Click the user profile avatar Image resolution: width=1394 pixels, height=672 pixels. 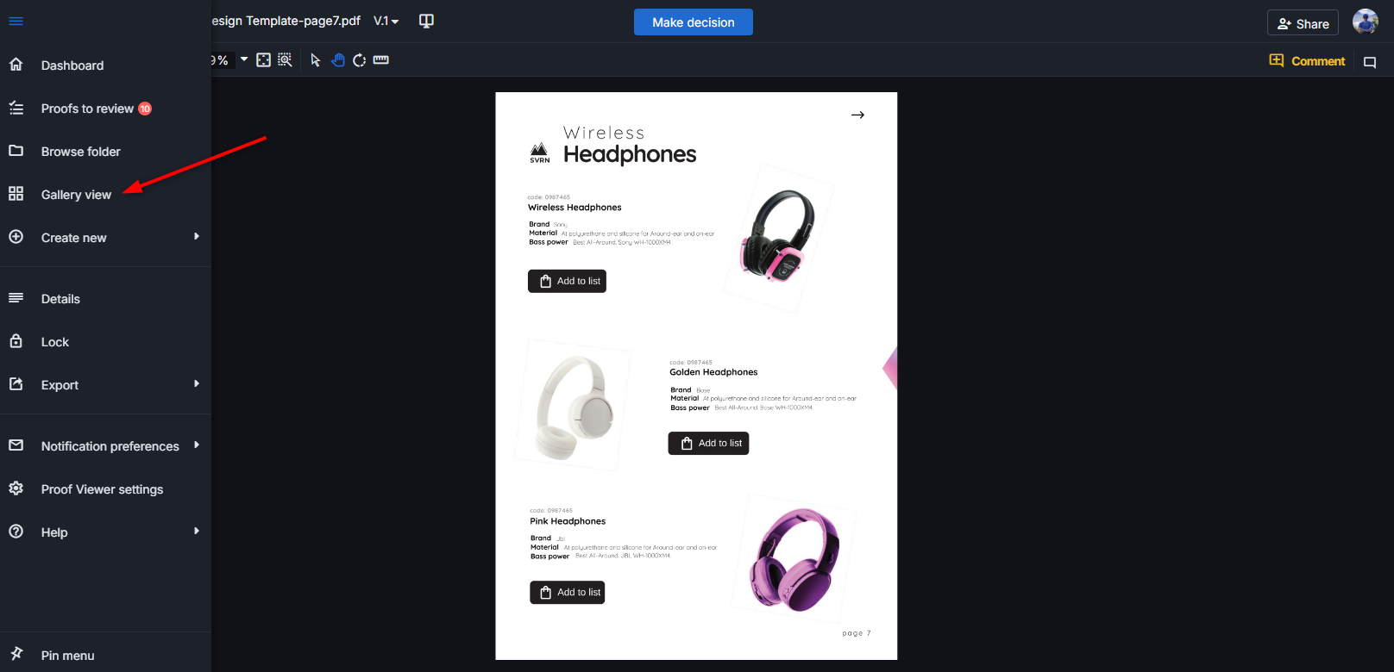click(1365, 22)
